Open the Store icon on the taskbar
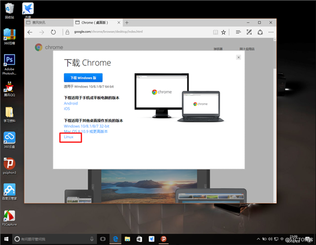 pyautogui.click(x=139, y=239)
